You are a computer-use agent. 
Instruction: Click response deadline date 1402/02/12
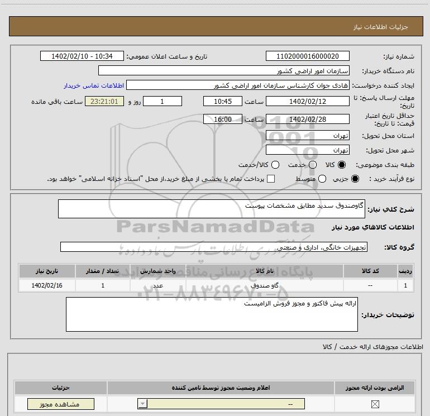click(307, 101)
